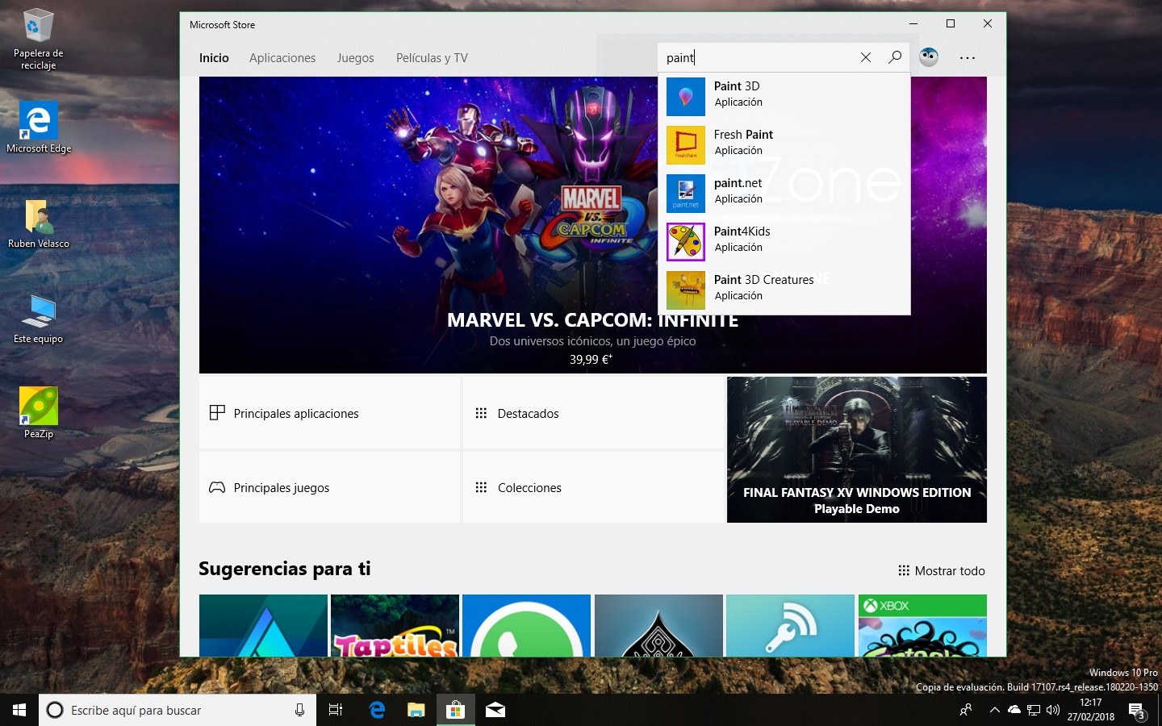The image size is (1162, 726).
Task: Launch the PeaZip desktop shortcut
Action: point(39,413)
